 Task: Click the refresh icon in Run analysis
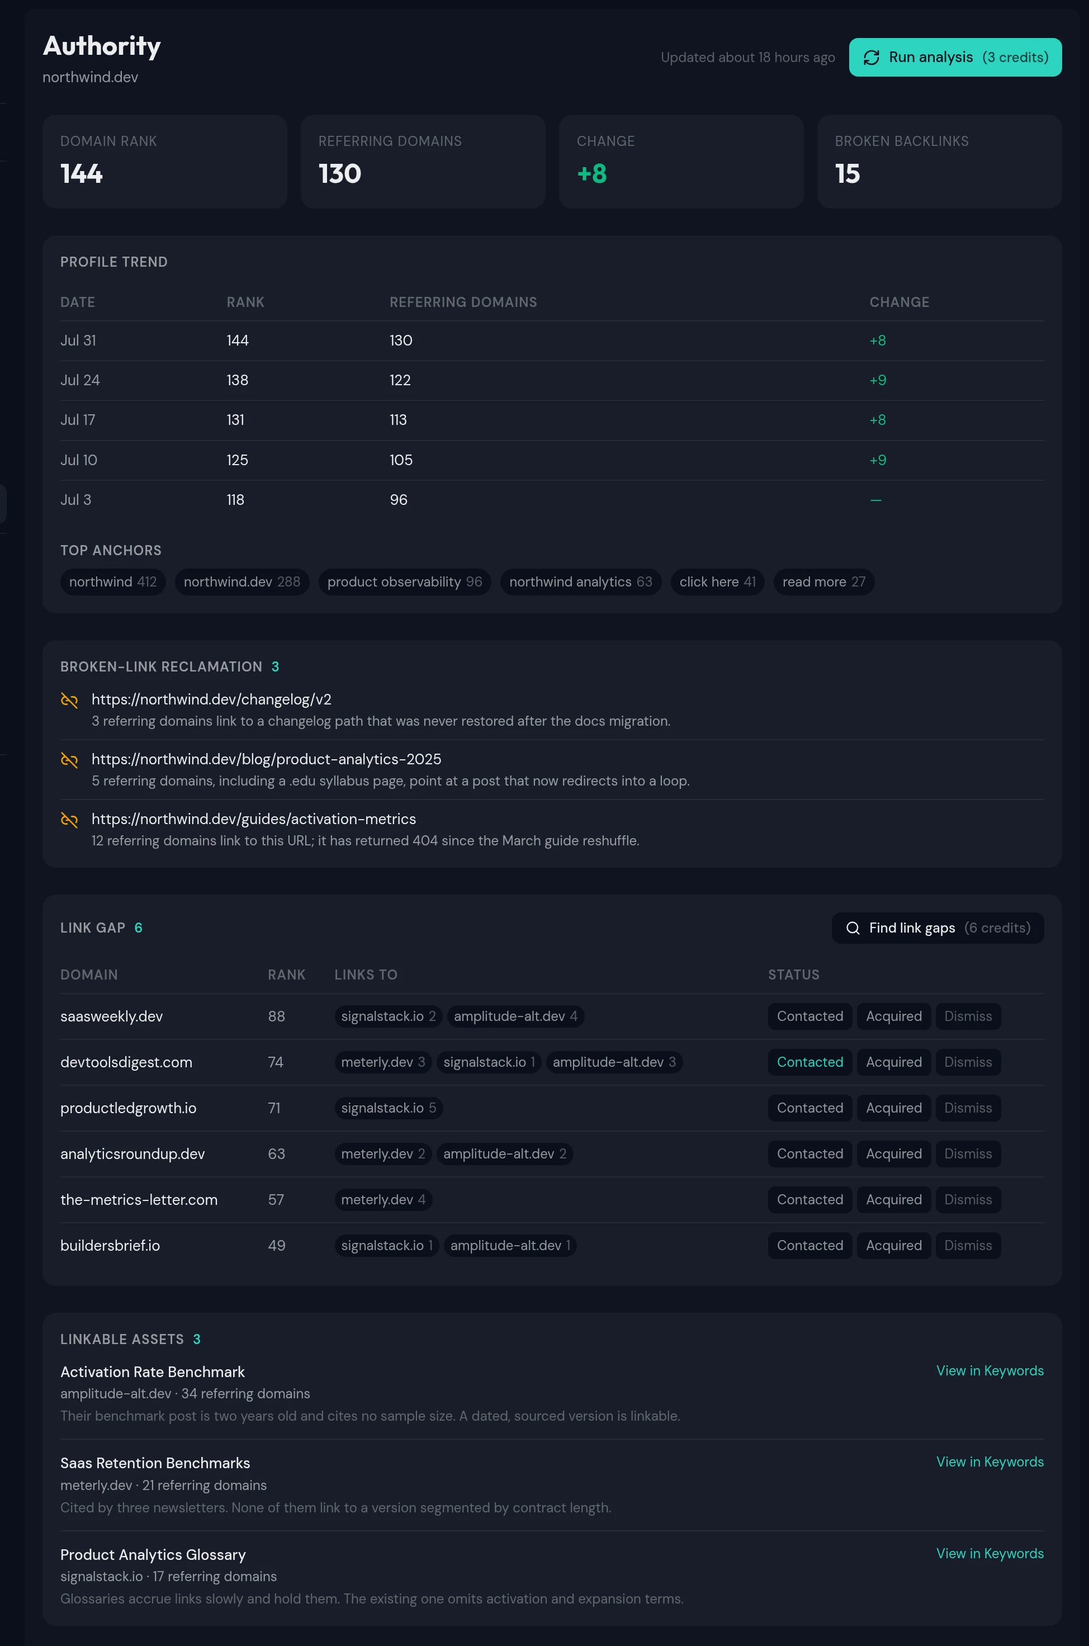click(871, 57)
